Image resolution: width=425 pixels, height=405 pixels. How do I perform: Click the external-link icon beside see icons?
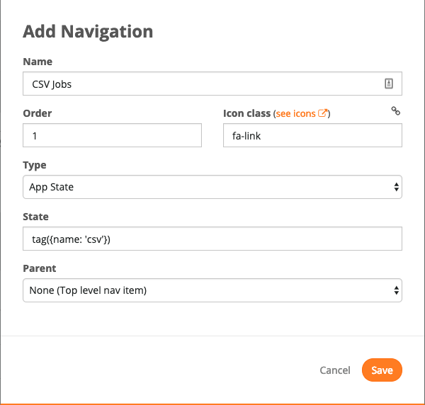click(322, 113)
